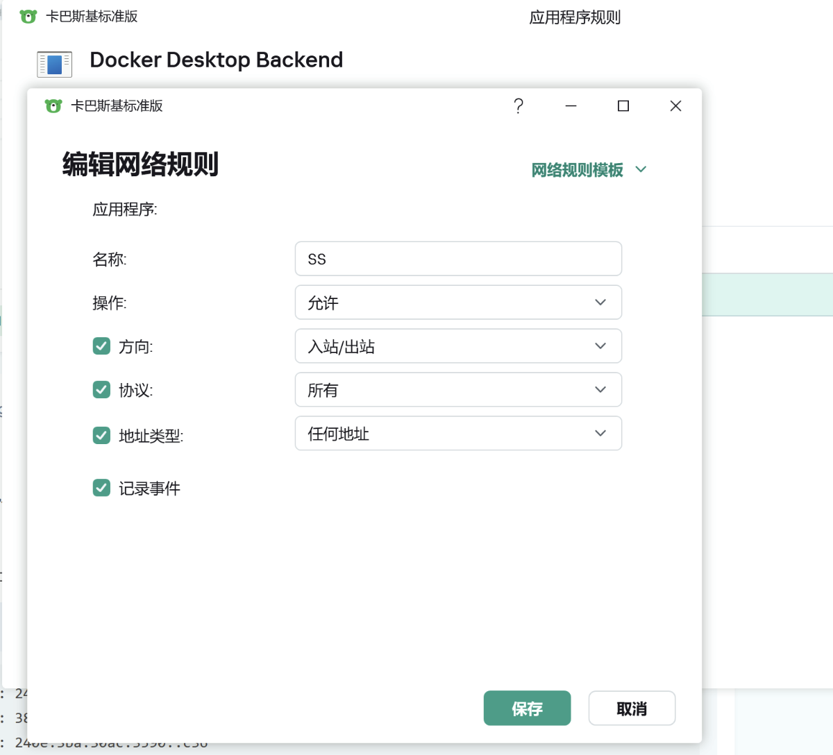The width and height of the screenshot is (833, 755).
Task: Click the 记录事件 label text
Action: click(149, 489)
